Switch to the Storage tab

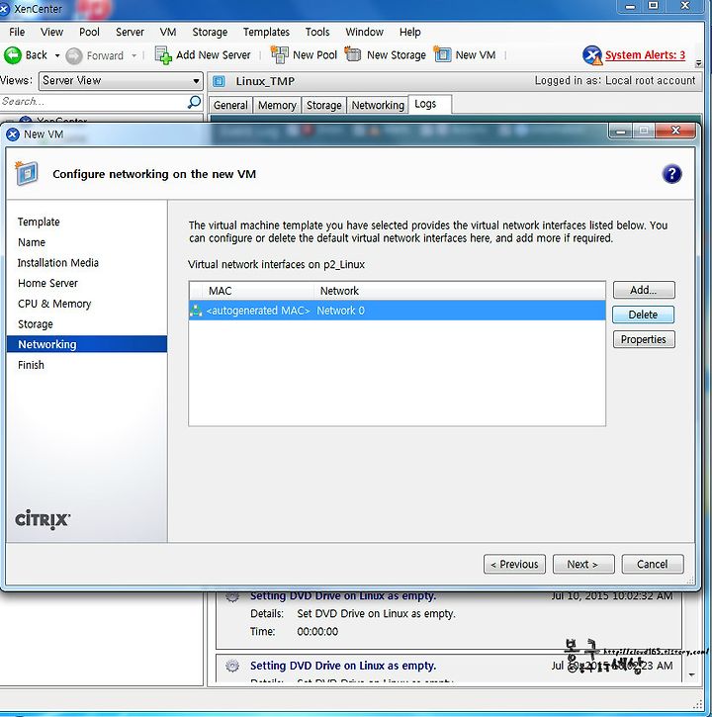pyautogui.click(x=323, y=105)
